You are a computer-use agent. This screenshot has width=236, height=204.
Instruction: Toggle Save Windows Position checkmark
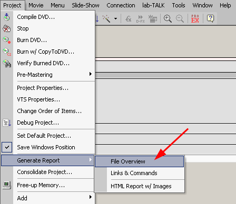pyautogui.click(x=7, y=147)
